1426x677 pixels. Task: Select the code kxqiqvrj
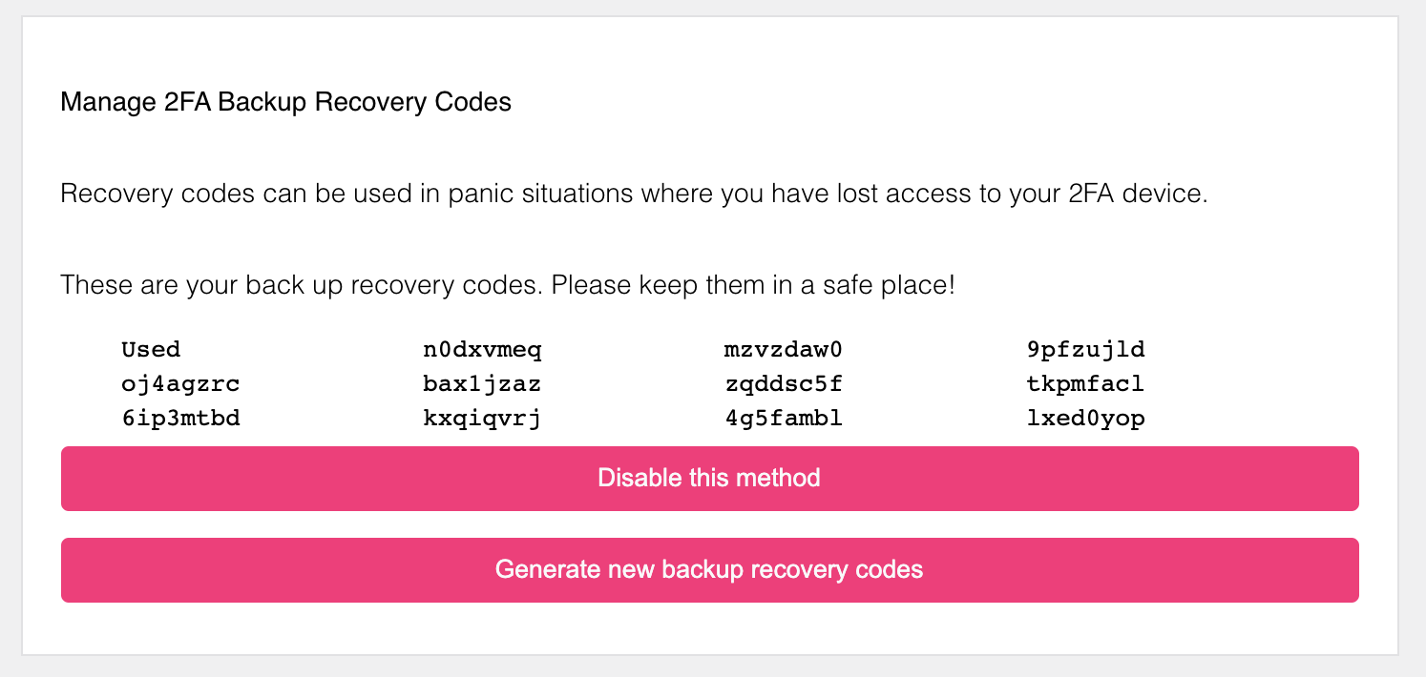pyautogui.click(x=482, y=419)
